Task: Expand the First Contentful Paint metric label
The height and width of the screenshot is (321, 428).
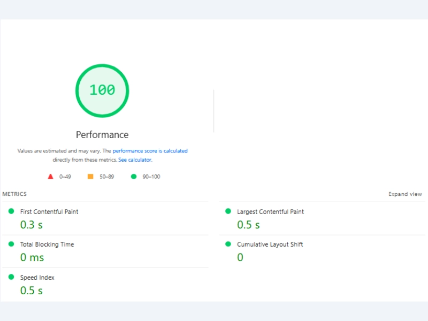Action: coord(49,212)
